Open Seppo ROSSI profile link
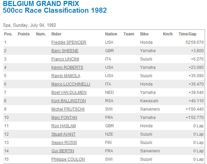 point(64,143)
